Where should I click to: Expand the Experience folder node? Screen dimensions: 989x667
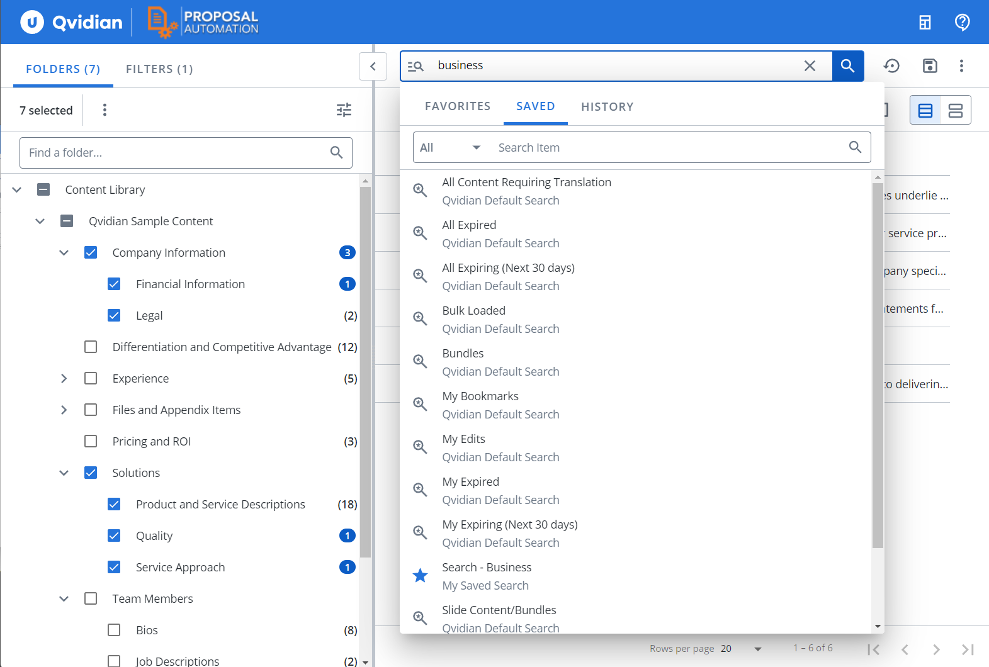click(64, 378)
